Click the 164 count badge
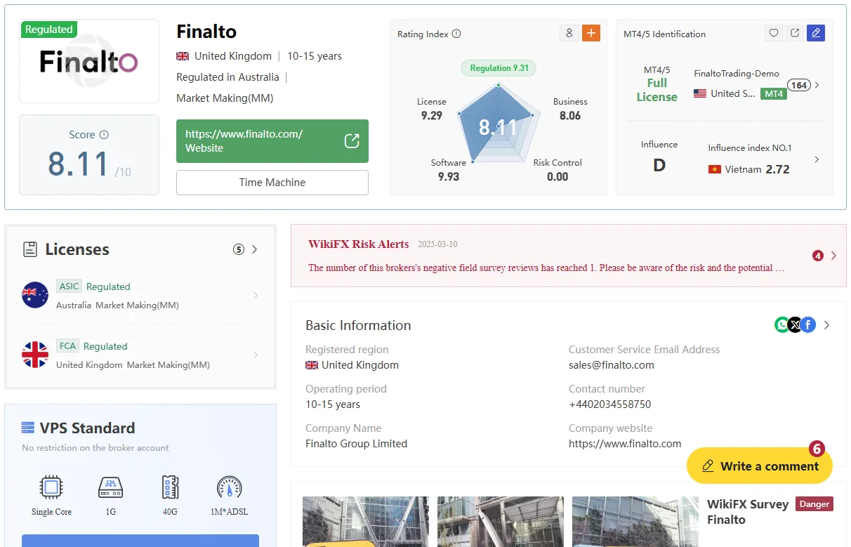 (x=799, y=85)
